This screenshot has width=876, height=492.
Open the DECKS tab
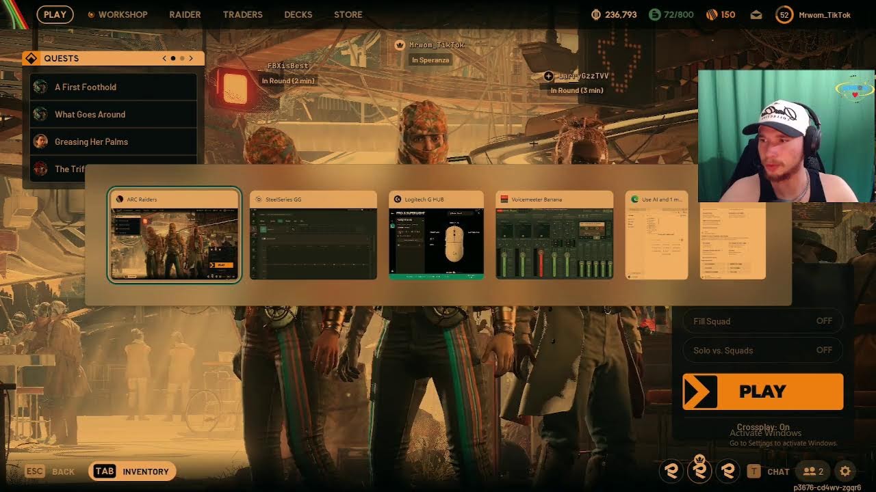(x=298, y=14)
